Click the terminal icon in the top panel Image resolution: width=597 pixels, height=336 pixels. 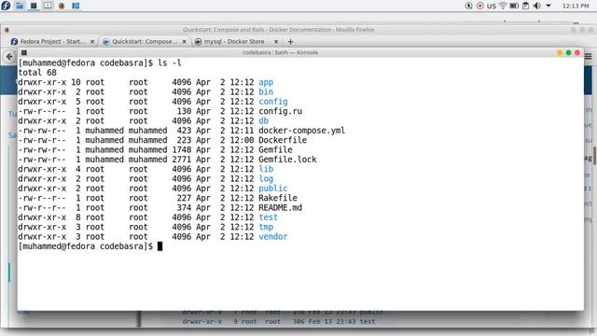tap(34, 6)
